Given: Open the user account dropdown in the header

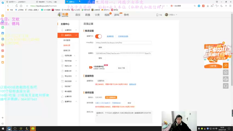Looking at the screenshot, I should click(x=171, y=15).
